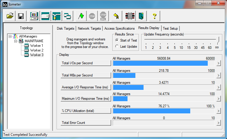Click the Iometer title bar logo
Screen dimensions: 227x139
click(x=5, y=4)
